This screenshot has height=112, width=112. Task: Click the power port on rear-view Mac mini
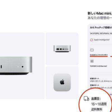click(x=58, y=49)
